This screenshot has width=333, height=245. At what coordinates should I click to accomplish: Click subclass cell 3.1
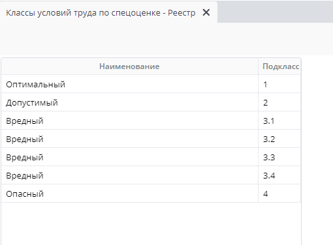pyautogui.click(x=279, y=121)
